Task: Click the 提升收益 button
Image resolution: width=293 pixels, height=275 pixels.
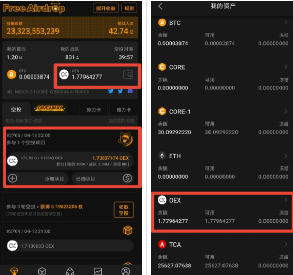Action: point(106,8)
